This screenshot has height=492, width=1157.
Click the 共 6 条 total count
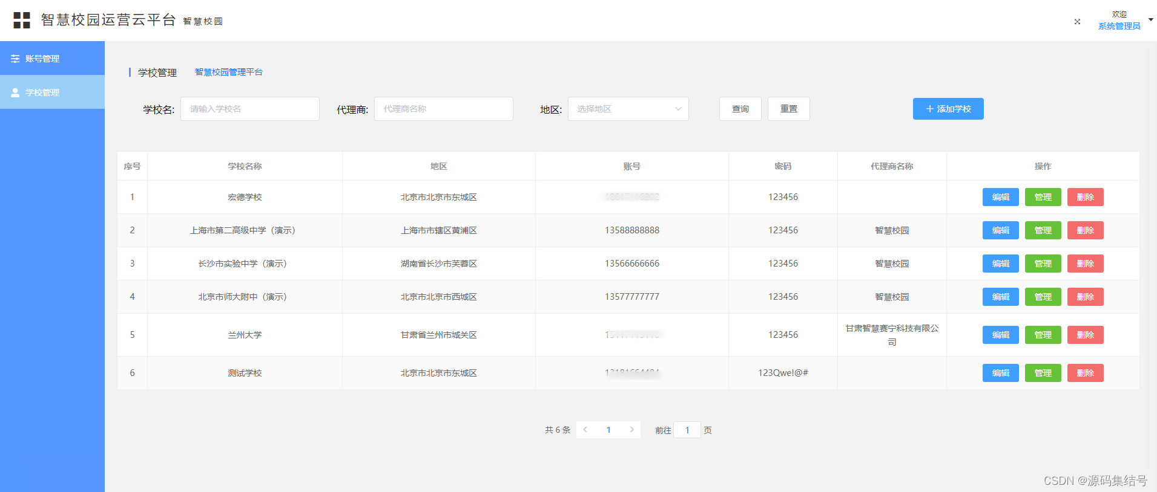[x=557, y=430]
